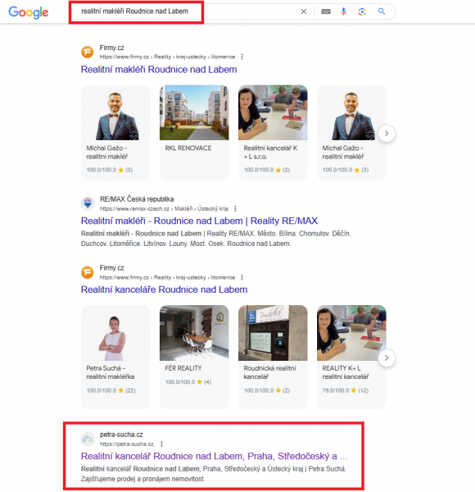Clear the search query with the X icon

[303, 11]
